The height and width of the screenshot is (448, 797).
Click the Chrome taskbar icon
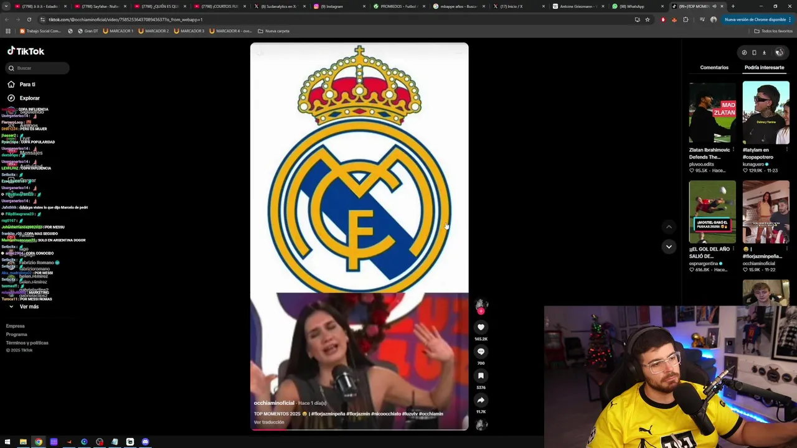[x=39, y=442]
